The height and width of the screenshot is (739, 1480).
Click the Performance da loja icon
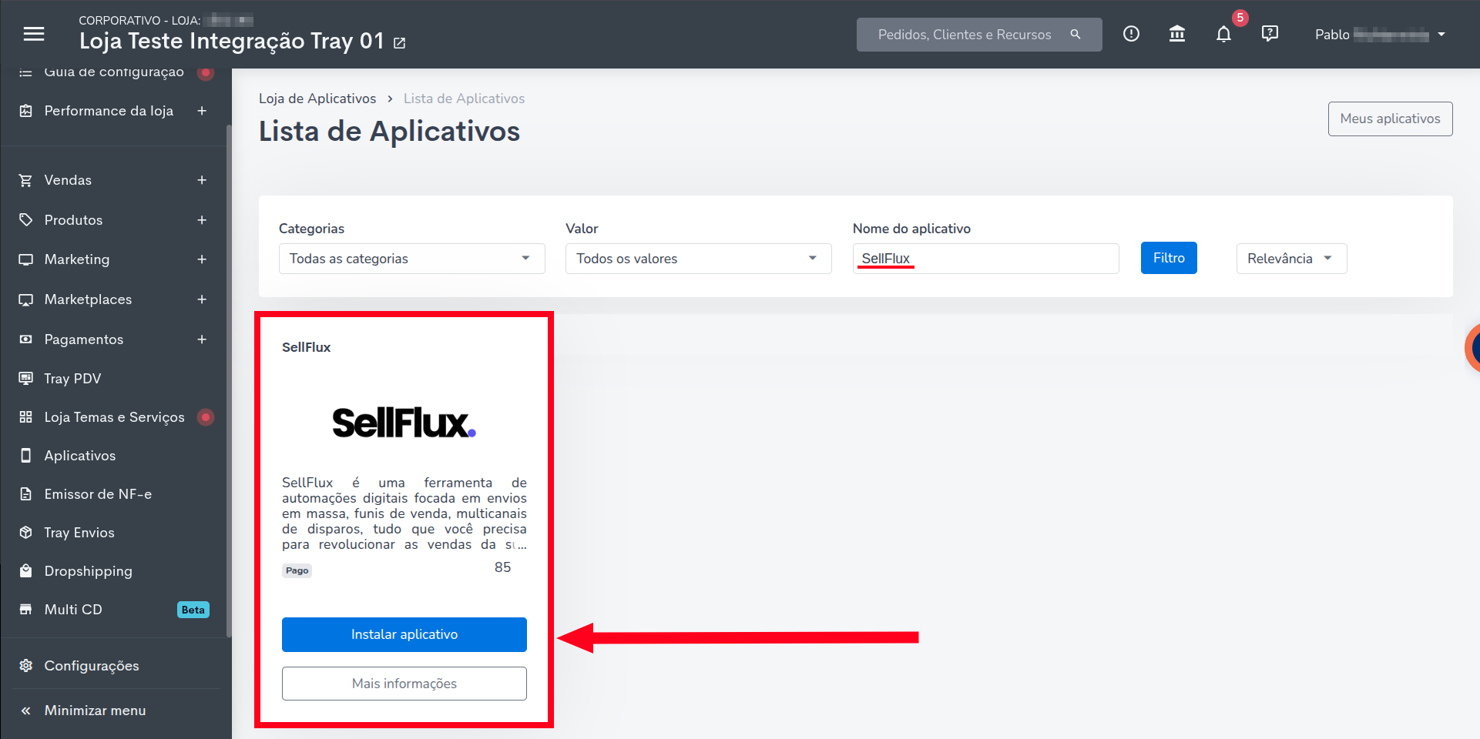pyautogui.click(x=26, y=111)
